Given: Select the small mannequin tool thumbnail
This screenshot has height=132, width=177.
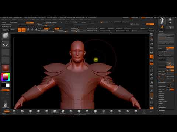Looking at the screenshot, I should click(170, 27).
